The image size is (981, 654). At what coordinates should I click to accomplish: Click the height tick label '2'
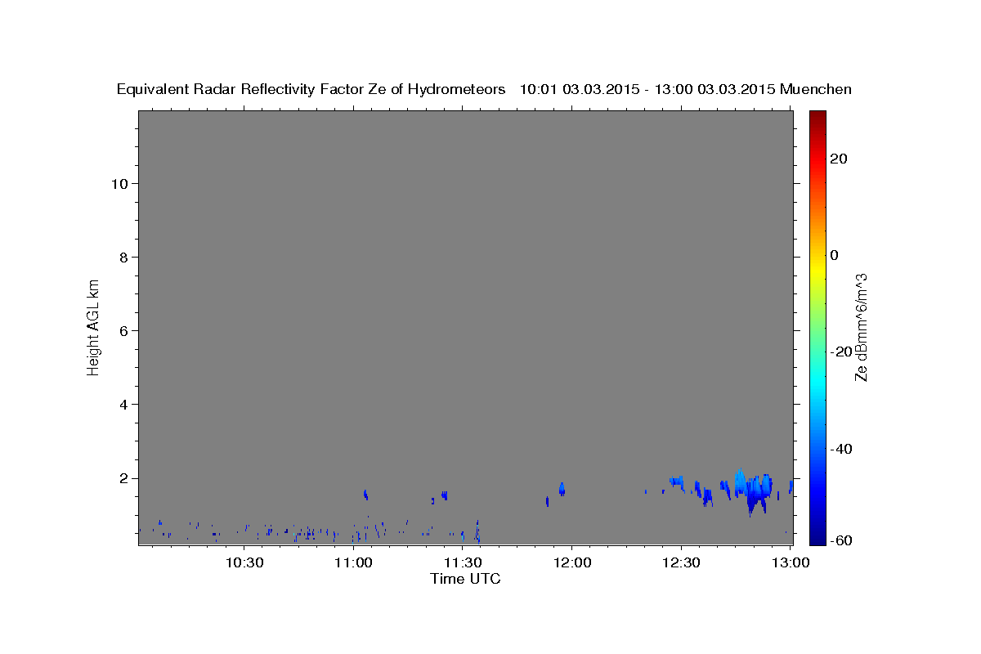(123, 478)
